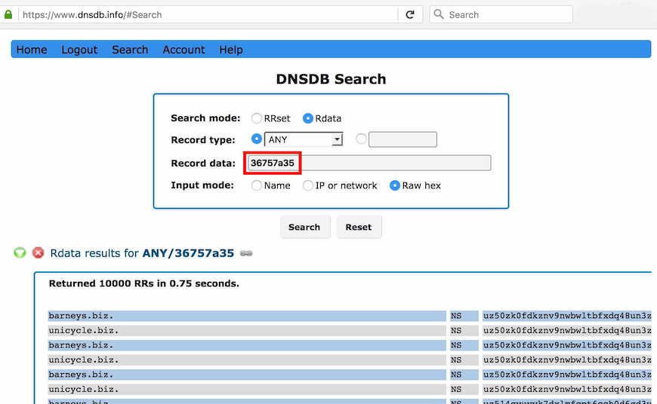The width and height of the screenshot is (657, 404).
Task: Click the browser URL address bar
Action: click(x=208, y=14)
